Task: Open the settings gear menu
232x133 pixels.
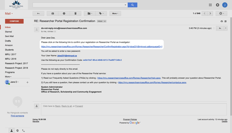Action: (x=221, y=14)
